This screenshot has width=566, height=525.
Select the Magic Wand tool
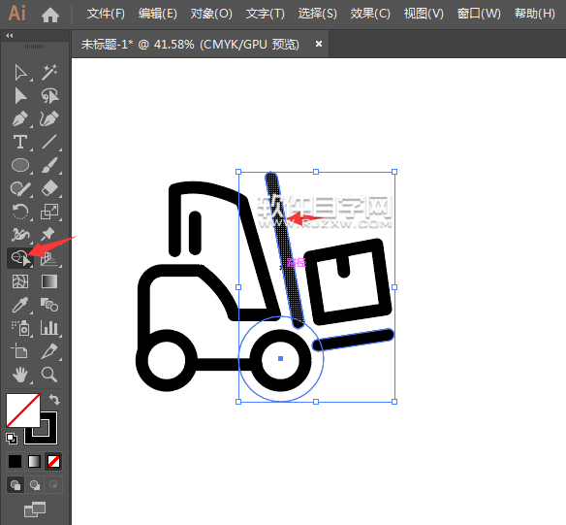(49, 72)
